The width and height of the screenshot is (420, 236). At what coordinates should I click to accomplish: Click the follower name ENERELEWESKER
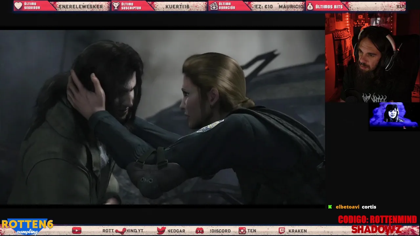coord(81,7)
